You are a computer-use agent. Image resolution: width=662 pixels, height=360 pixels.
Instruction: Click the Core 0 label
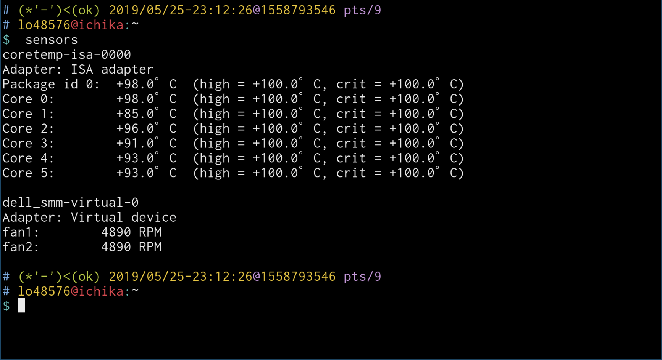click(x=28, y=99)
